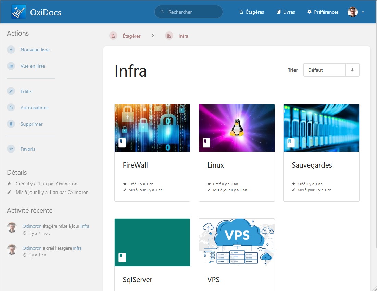Image resolution: width=377 pixels, height=291 pixels.
Task: Click the book icon on FireWall cover
Action: 122,143
